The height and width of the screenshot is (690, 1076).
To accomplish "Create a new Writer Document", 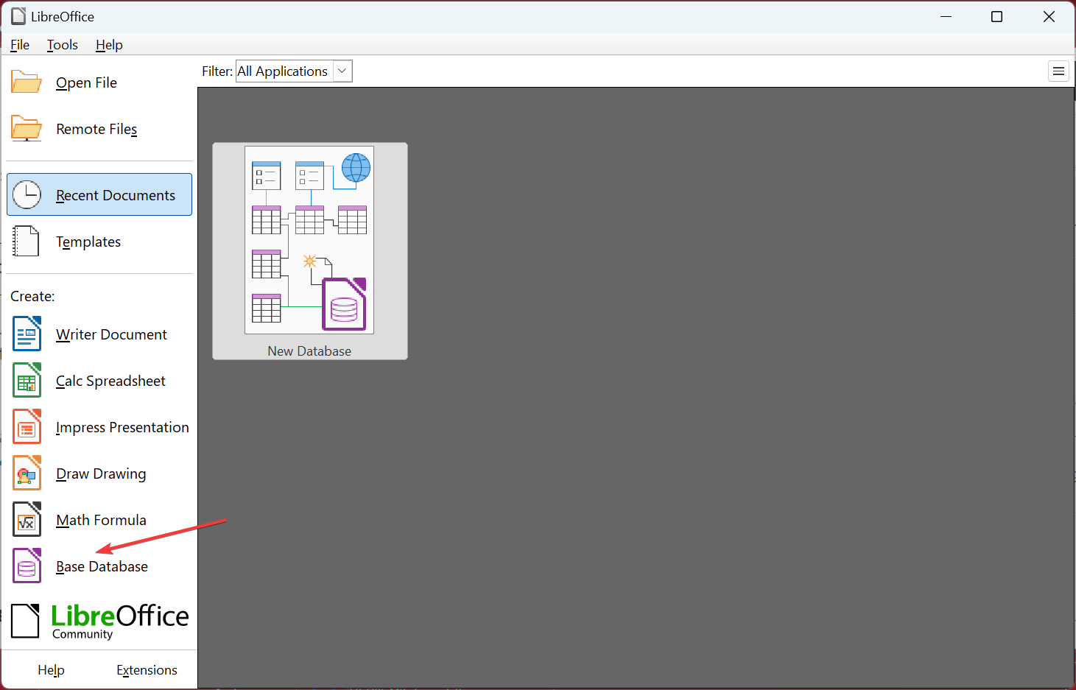I will click(x=111, y=334).
